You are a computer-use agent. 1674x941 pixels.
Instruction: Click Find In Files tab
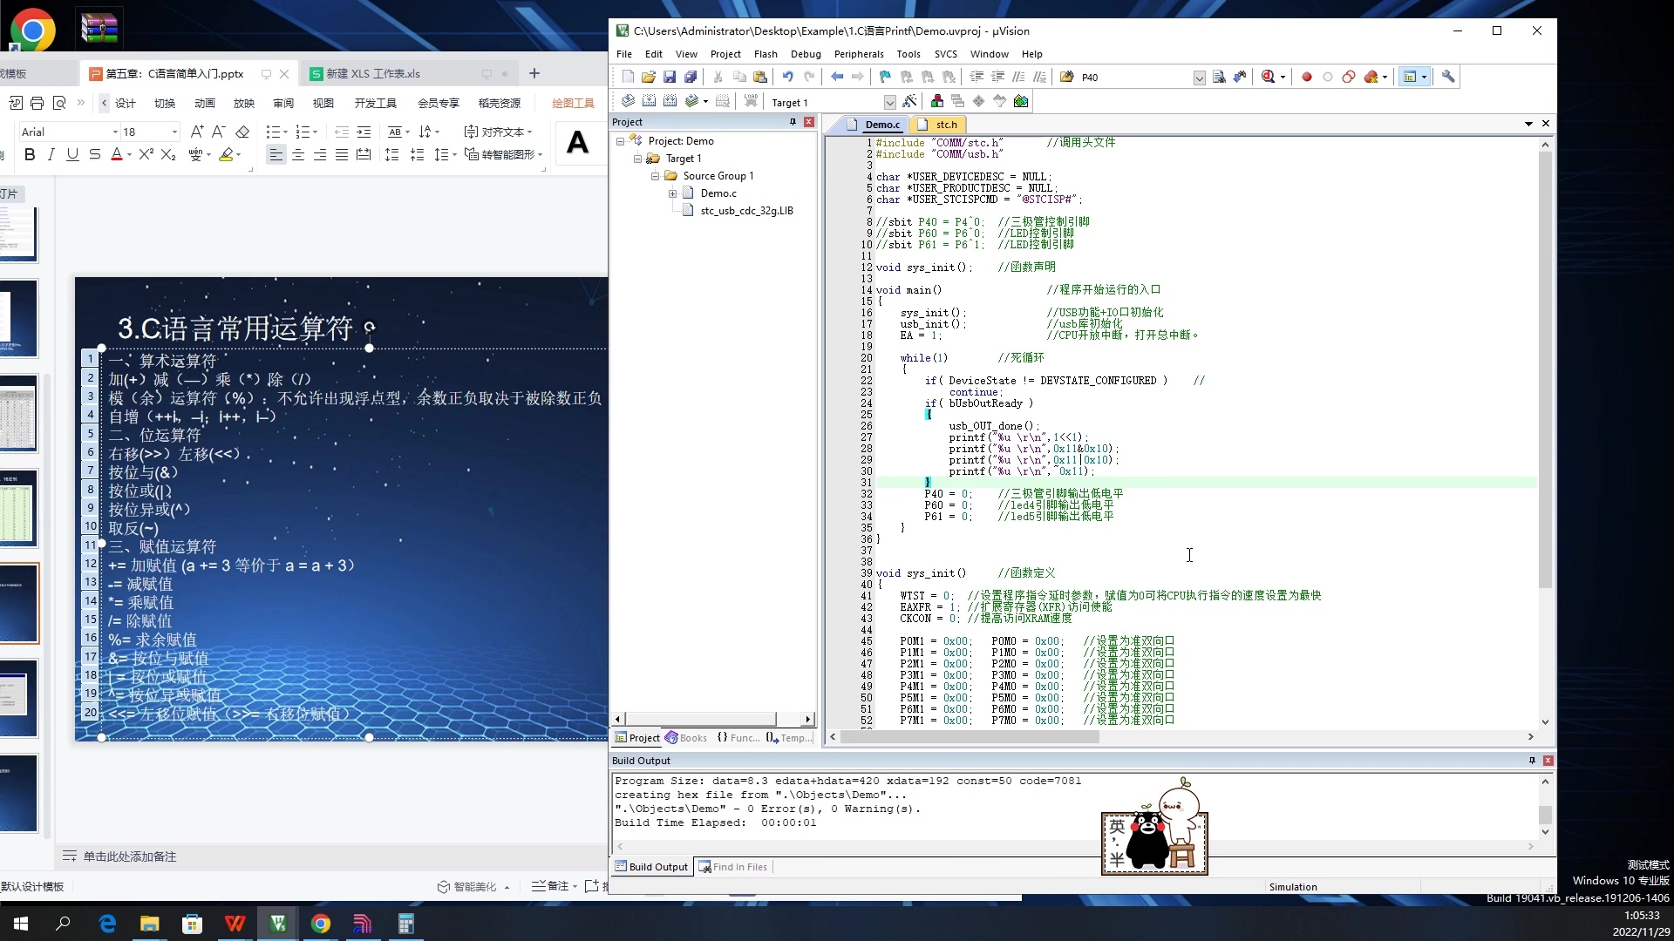(738, 867)
